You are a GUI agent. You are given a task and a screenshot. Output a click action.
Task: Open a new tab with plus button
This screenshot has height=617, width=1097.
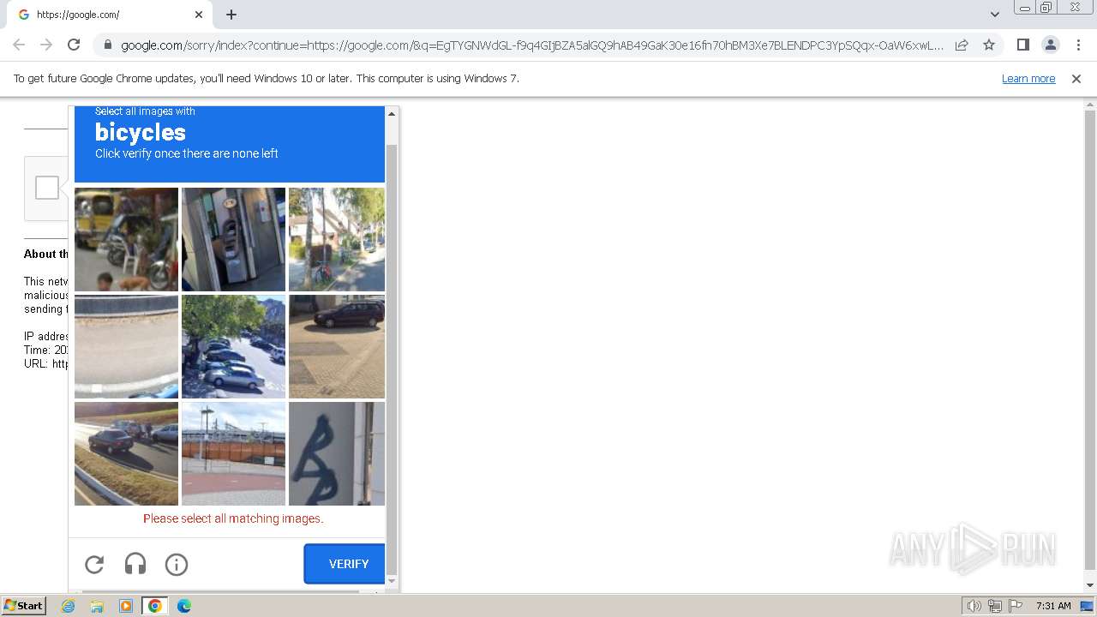(x=231, y=15)
